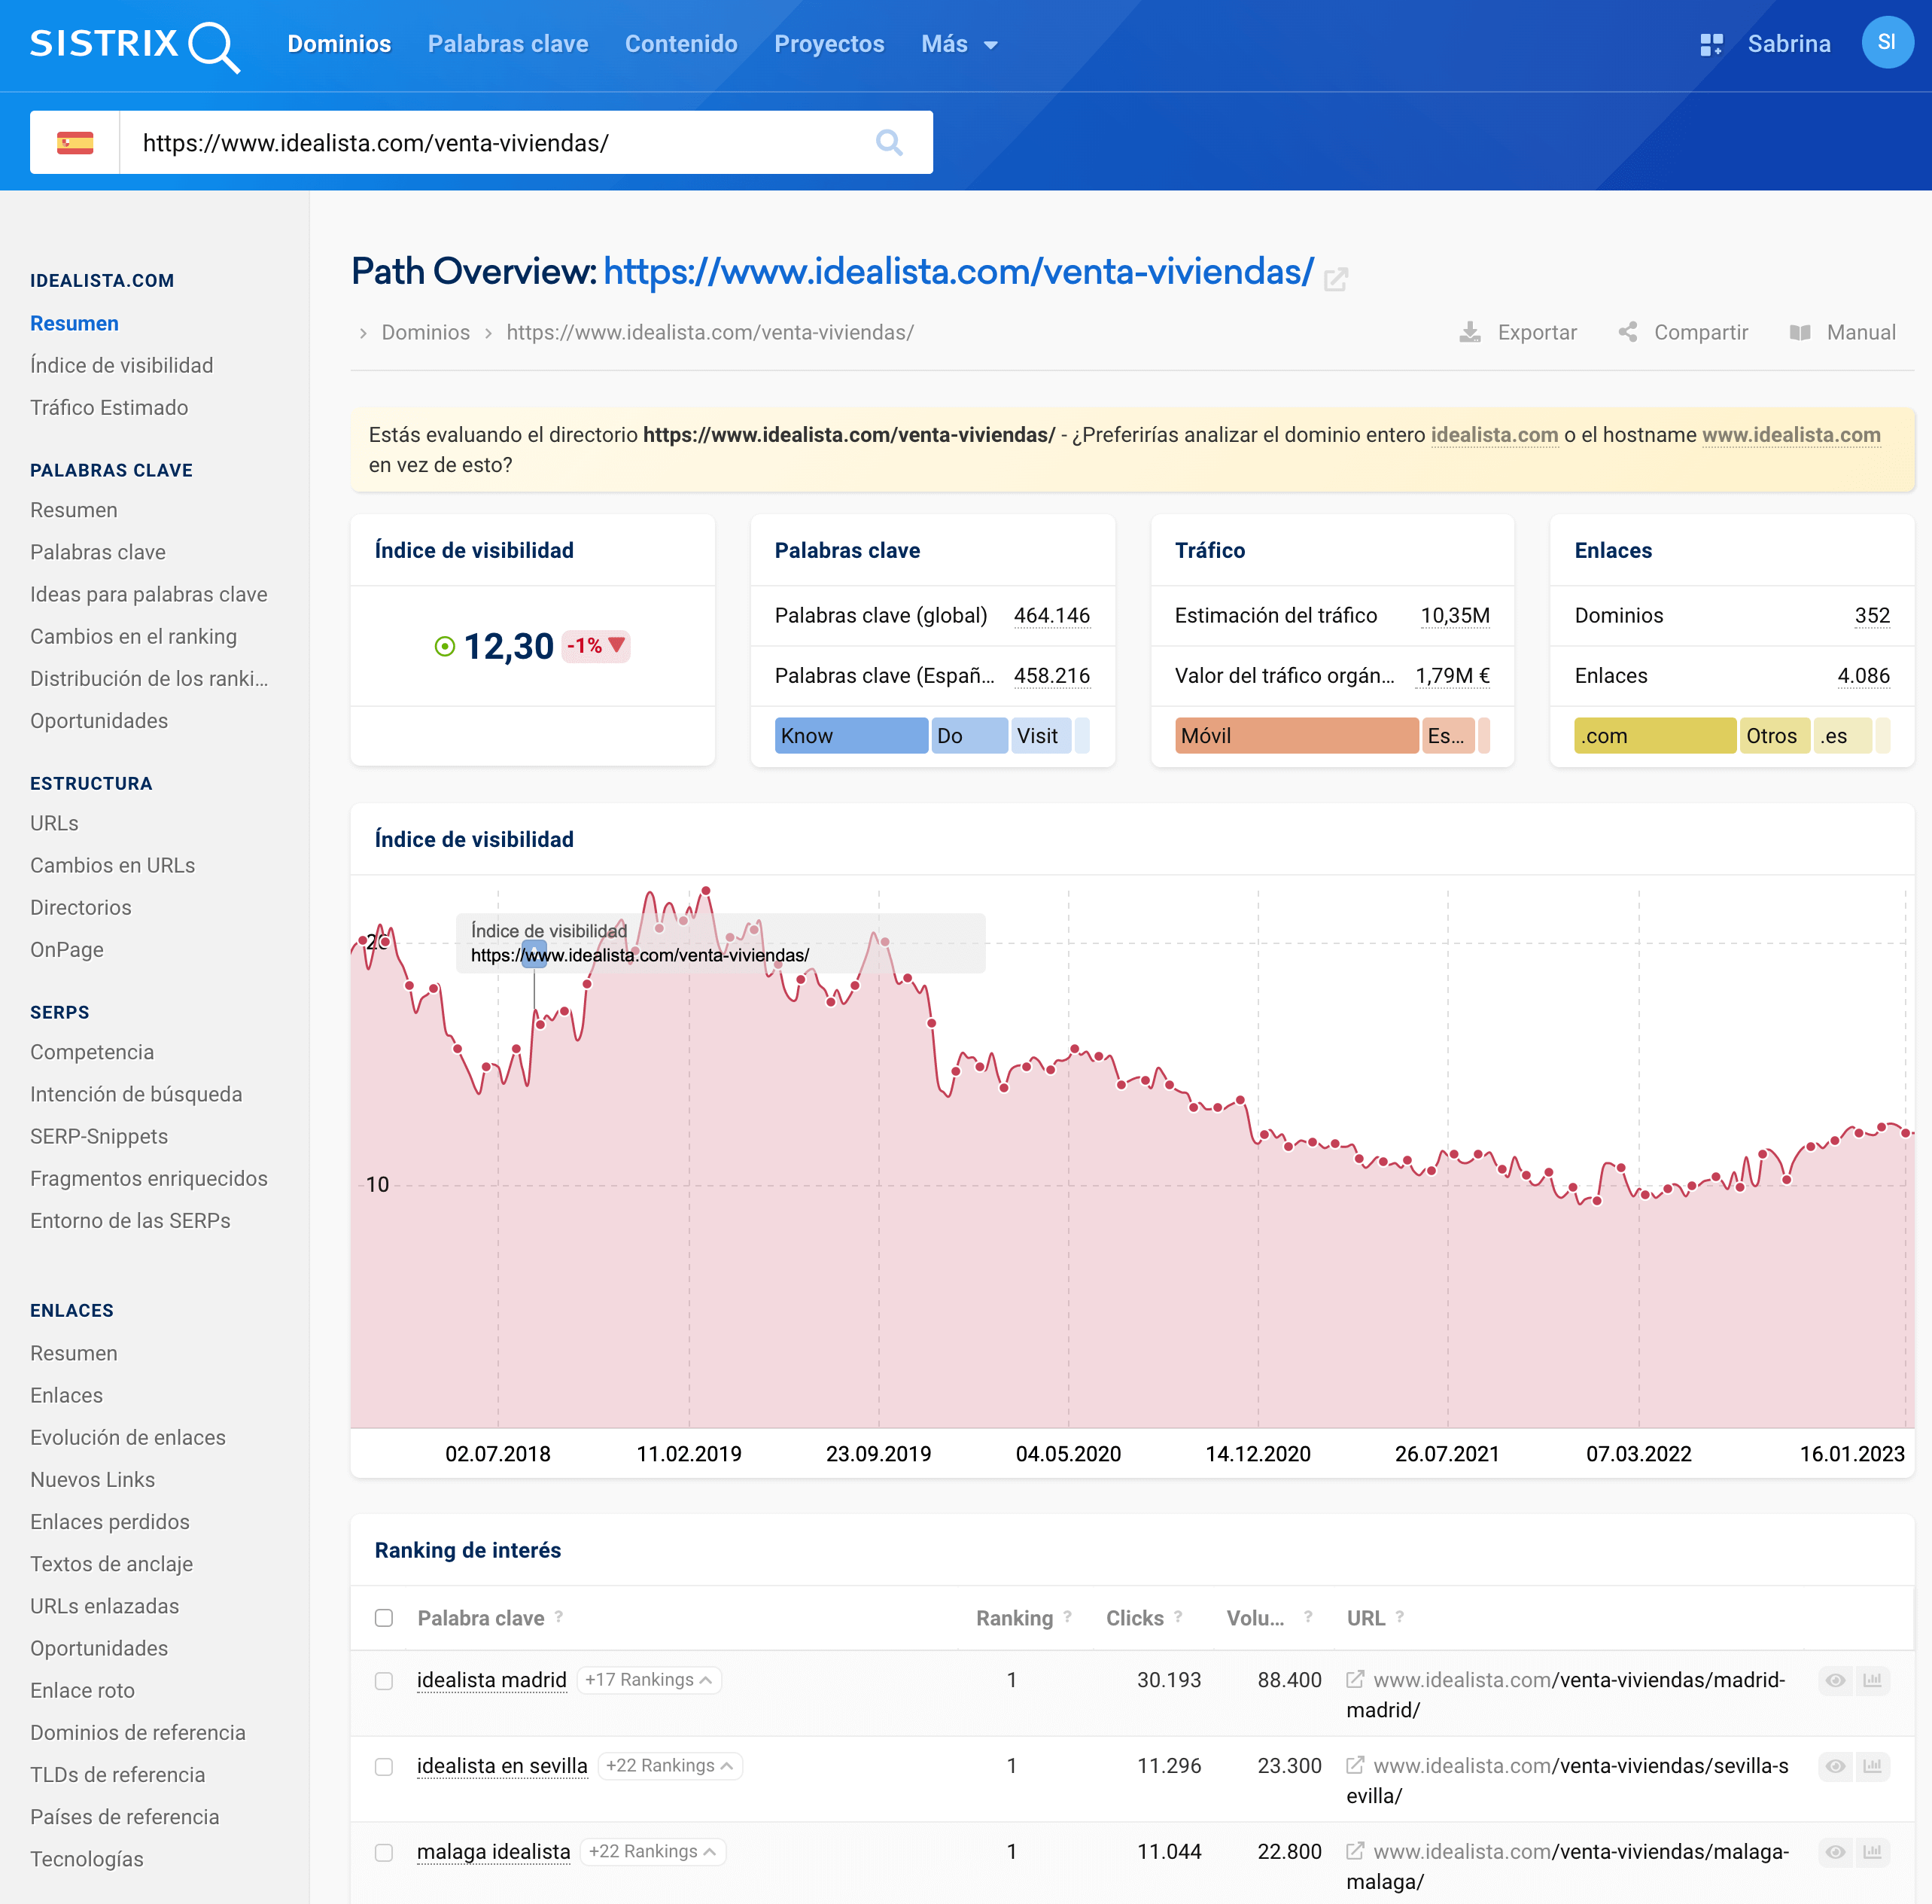Open chart icon for idealista en sevilla row
The height and width of the screenshot is (1904, 1932).
click(x=1872, y=1766)
